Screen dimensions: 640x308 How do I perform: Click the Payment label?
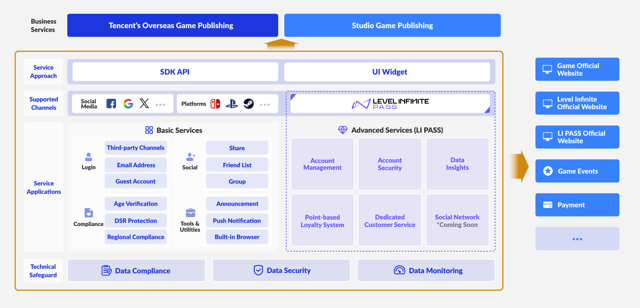(x=571, y=205)
